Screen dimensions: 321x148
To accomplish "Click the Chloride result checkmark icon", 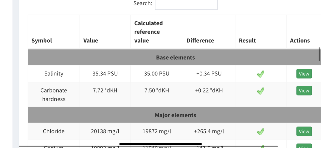I will pyautogui.click(x=261, y=131).
